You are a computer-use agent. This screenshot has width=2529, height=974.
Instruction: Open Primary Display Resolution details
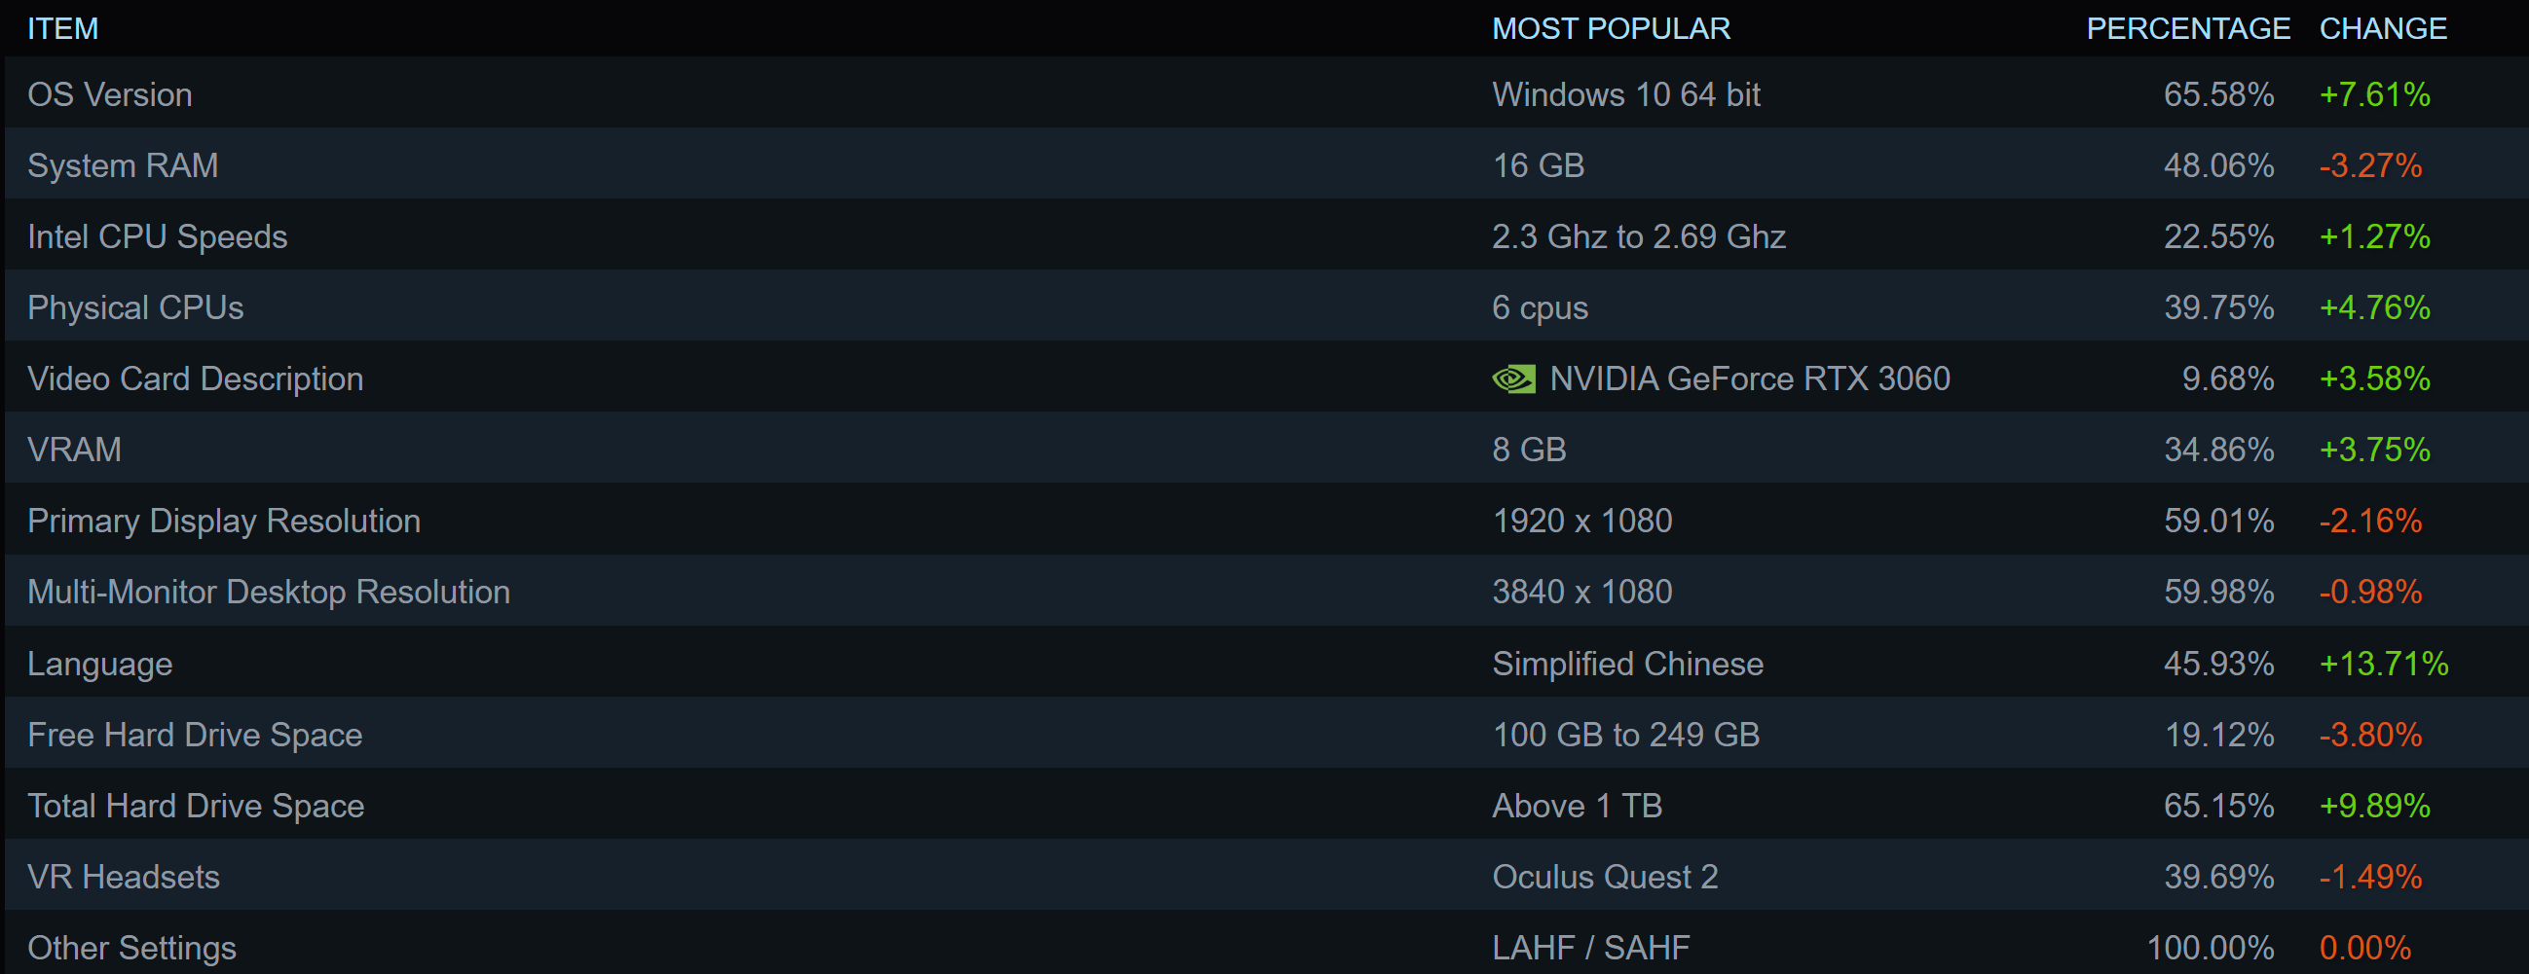coord(224,521)
